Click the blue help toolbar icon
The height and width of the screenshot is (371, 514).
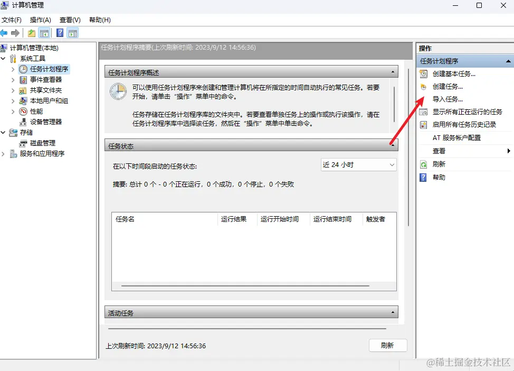pos(60,33)
